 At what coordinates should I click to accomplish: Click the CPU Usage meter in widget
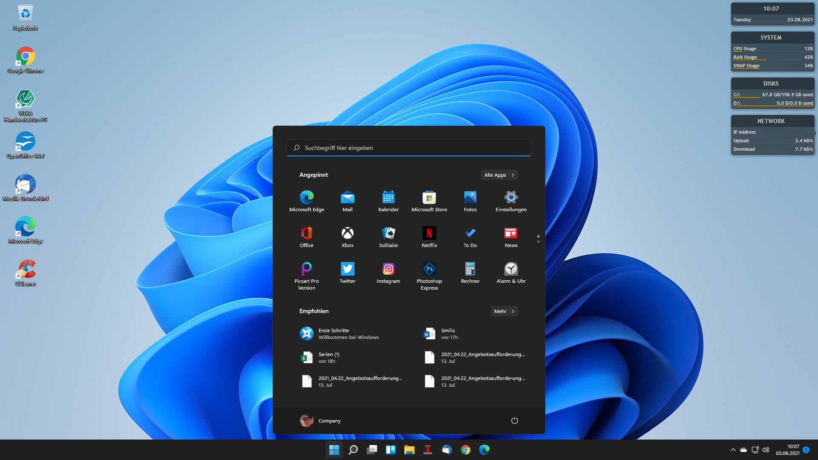[773, 49]
